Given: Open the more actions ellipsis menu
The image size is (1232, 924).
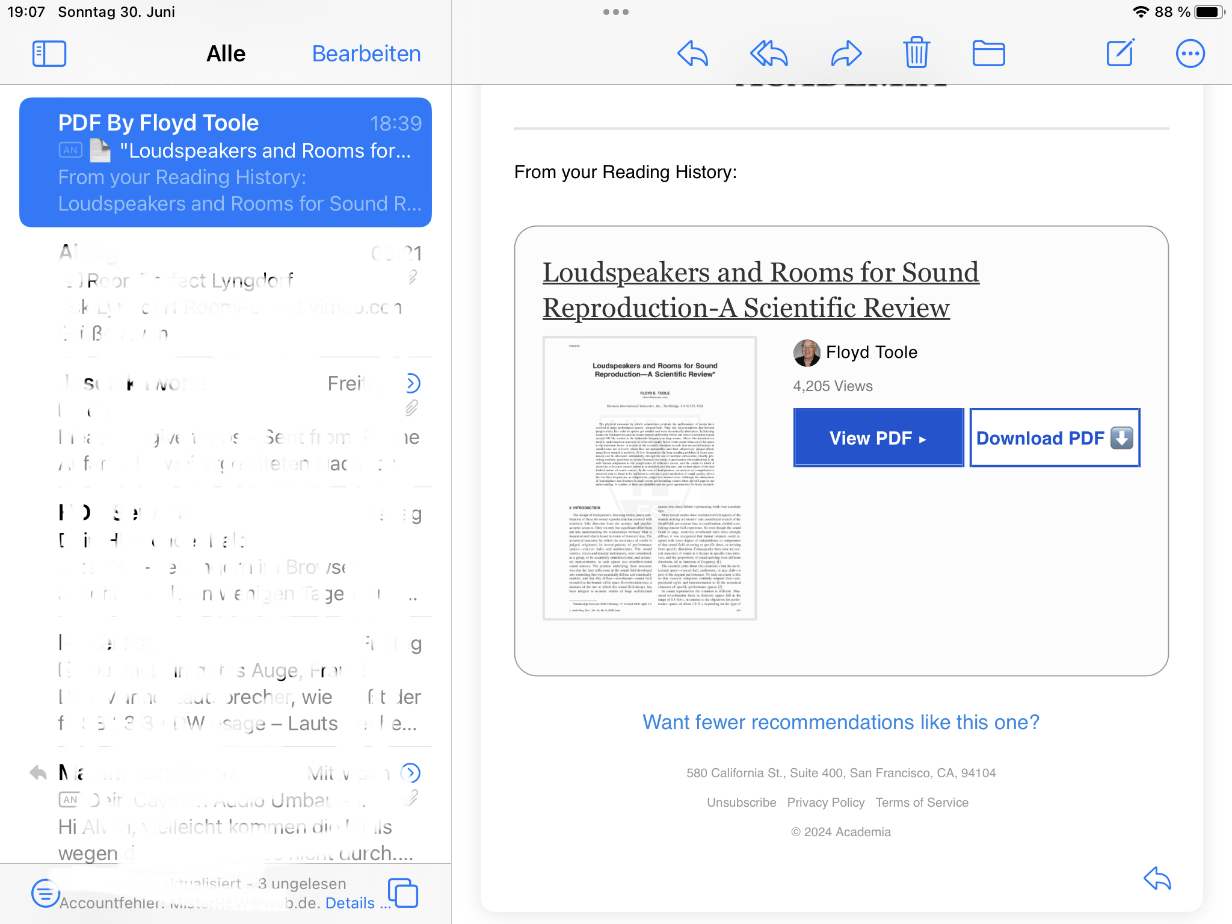Looking at the screenshot, I should pyautogui.click(x=1190, y=54).
